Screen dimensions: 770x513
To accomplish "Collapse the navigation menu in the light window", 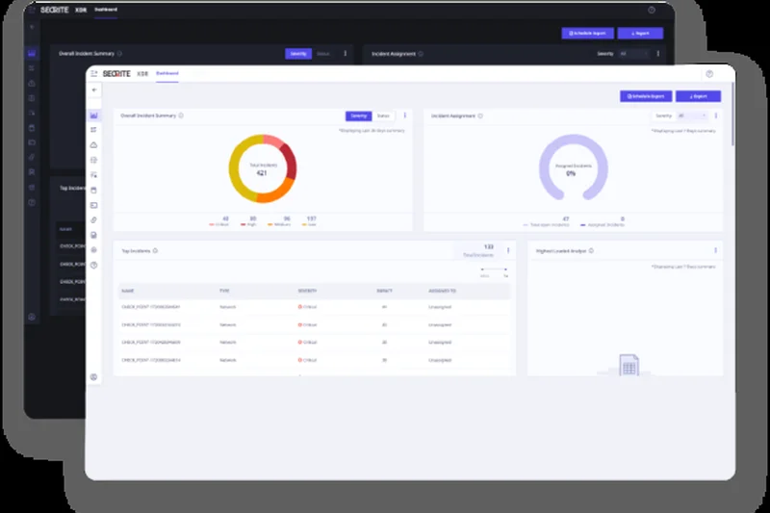I will tap(93, 74).
